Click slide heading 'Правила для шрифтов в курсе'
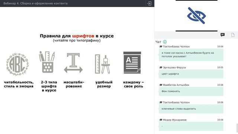238x134 pixels. (x=77, y=36)
